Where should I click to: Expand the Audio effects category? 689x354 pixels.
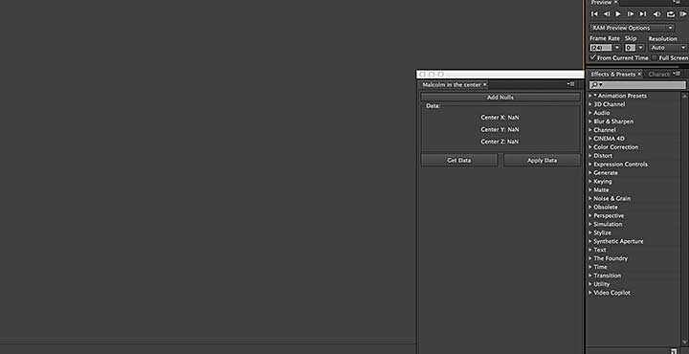click(590, 113)
